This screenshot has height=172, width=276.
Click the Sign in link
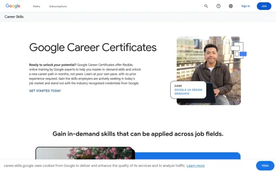tap(246, 6)
